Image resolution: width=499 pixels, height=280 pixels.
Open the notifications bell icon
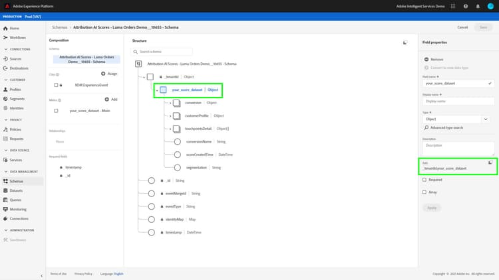(x=478, y=6)
